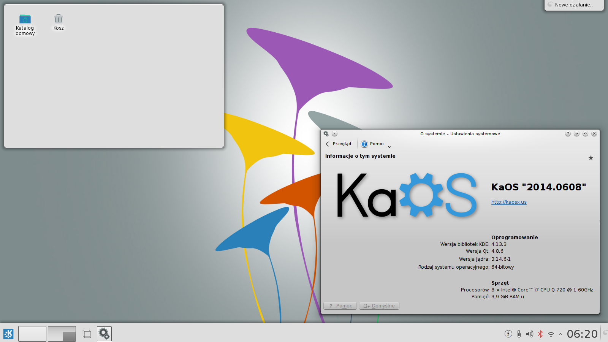608x342 pixels.
Task: Open the volume speaker tray icon
Action: click(x=529, y=334)
